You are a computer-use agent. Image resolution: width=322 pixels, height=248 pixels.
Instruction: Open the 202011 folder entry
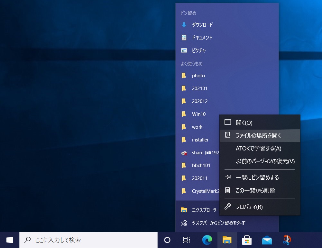198,178
